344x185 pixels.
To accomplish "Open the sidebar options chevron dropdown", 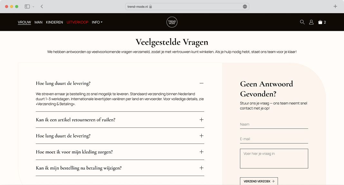I will tap(33, 6).
